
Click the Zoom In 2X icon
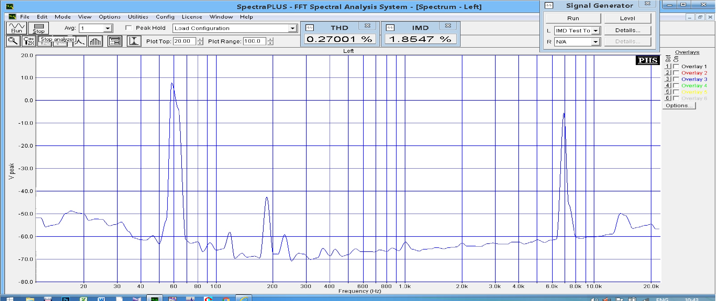[x=29, y=41]
